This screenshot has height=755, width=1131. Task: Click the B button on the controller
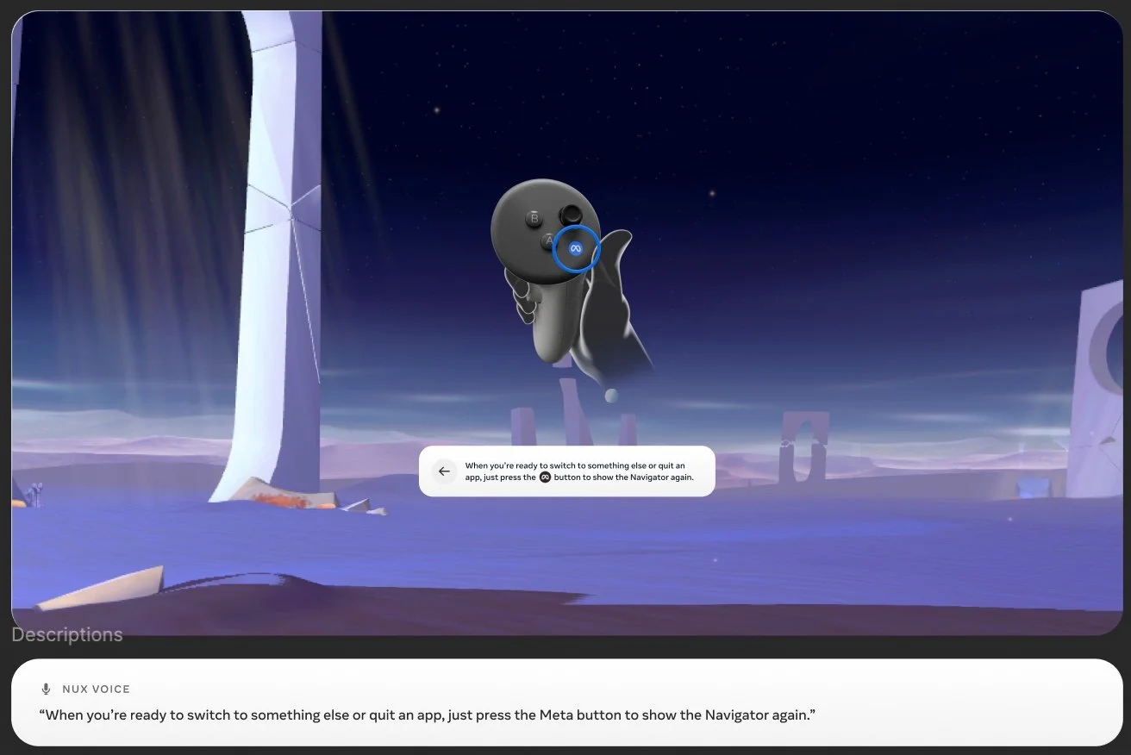pos(534,219)
